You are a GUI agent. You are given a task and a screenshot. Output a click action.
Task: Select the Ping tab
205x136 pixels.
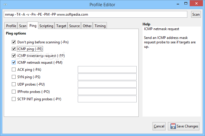[x=33, y=25]
